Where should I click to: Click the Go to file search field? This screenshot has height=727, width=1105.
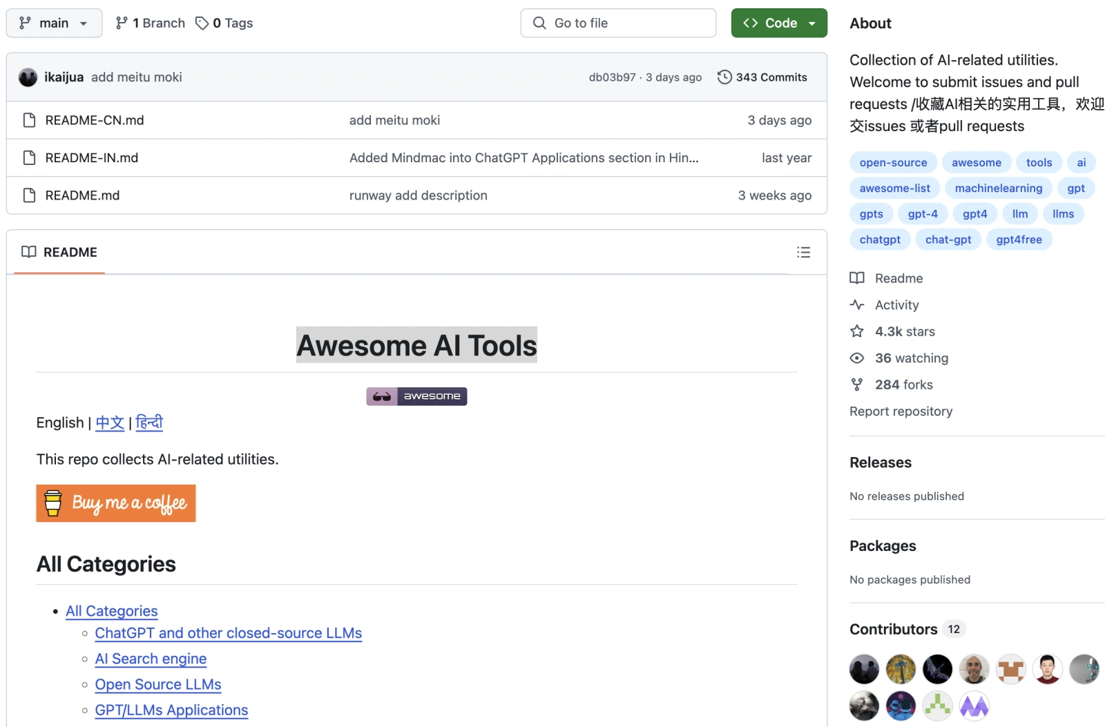tap(618, 23)
